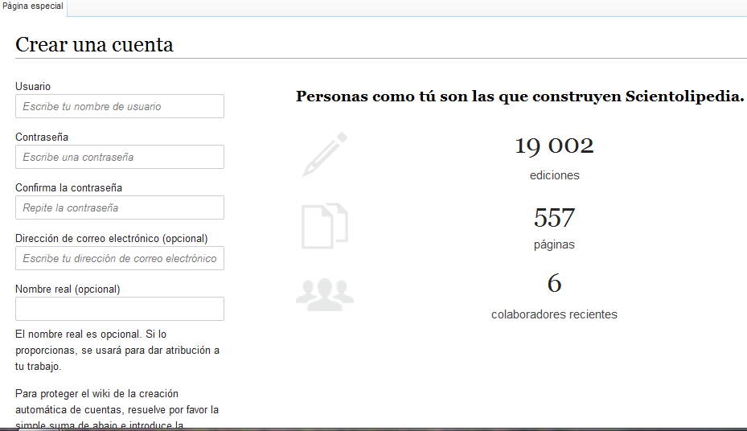Click the Usuario username input field
Viewport: 747px width, 431px height.
[120, 106]
